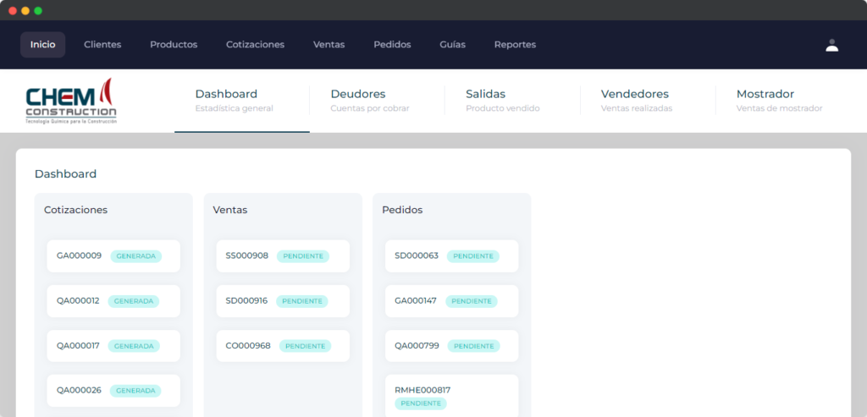
Task: Go to Inicio in top navigation
Action: click(42, 45)
